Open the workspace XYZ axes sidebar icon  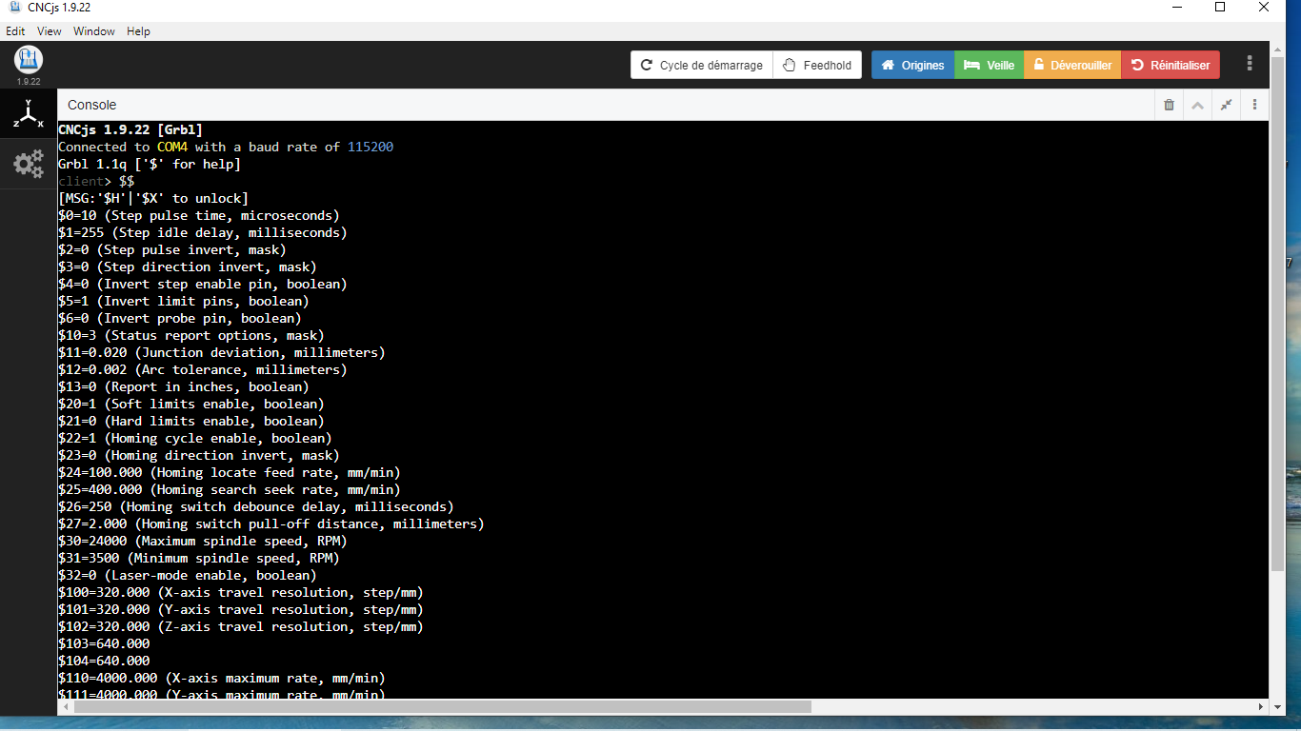[x=29, y=114]
